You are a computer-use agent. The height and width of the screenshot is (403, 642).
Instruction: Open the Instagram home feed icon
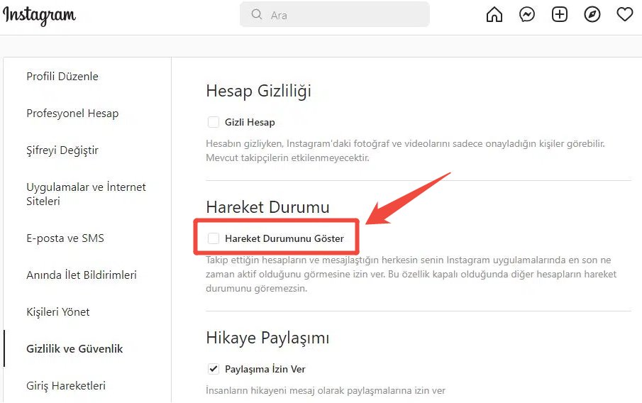(x=494, y=15)
